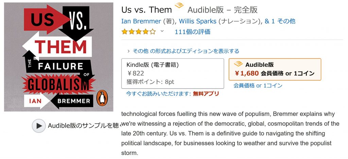The image size is (348, 159).
Task: Click the 'その他 の形式およびエディションを表示する' link
Action: [x=186, y=51]
